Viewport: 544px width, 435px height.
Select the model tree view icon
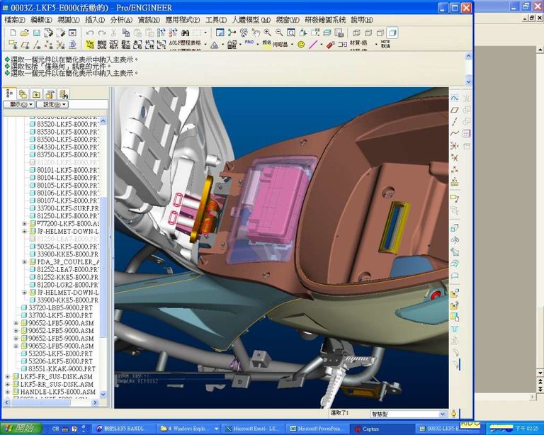pyautogui.click(x=10, y=94)
